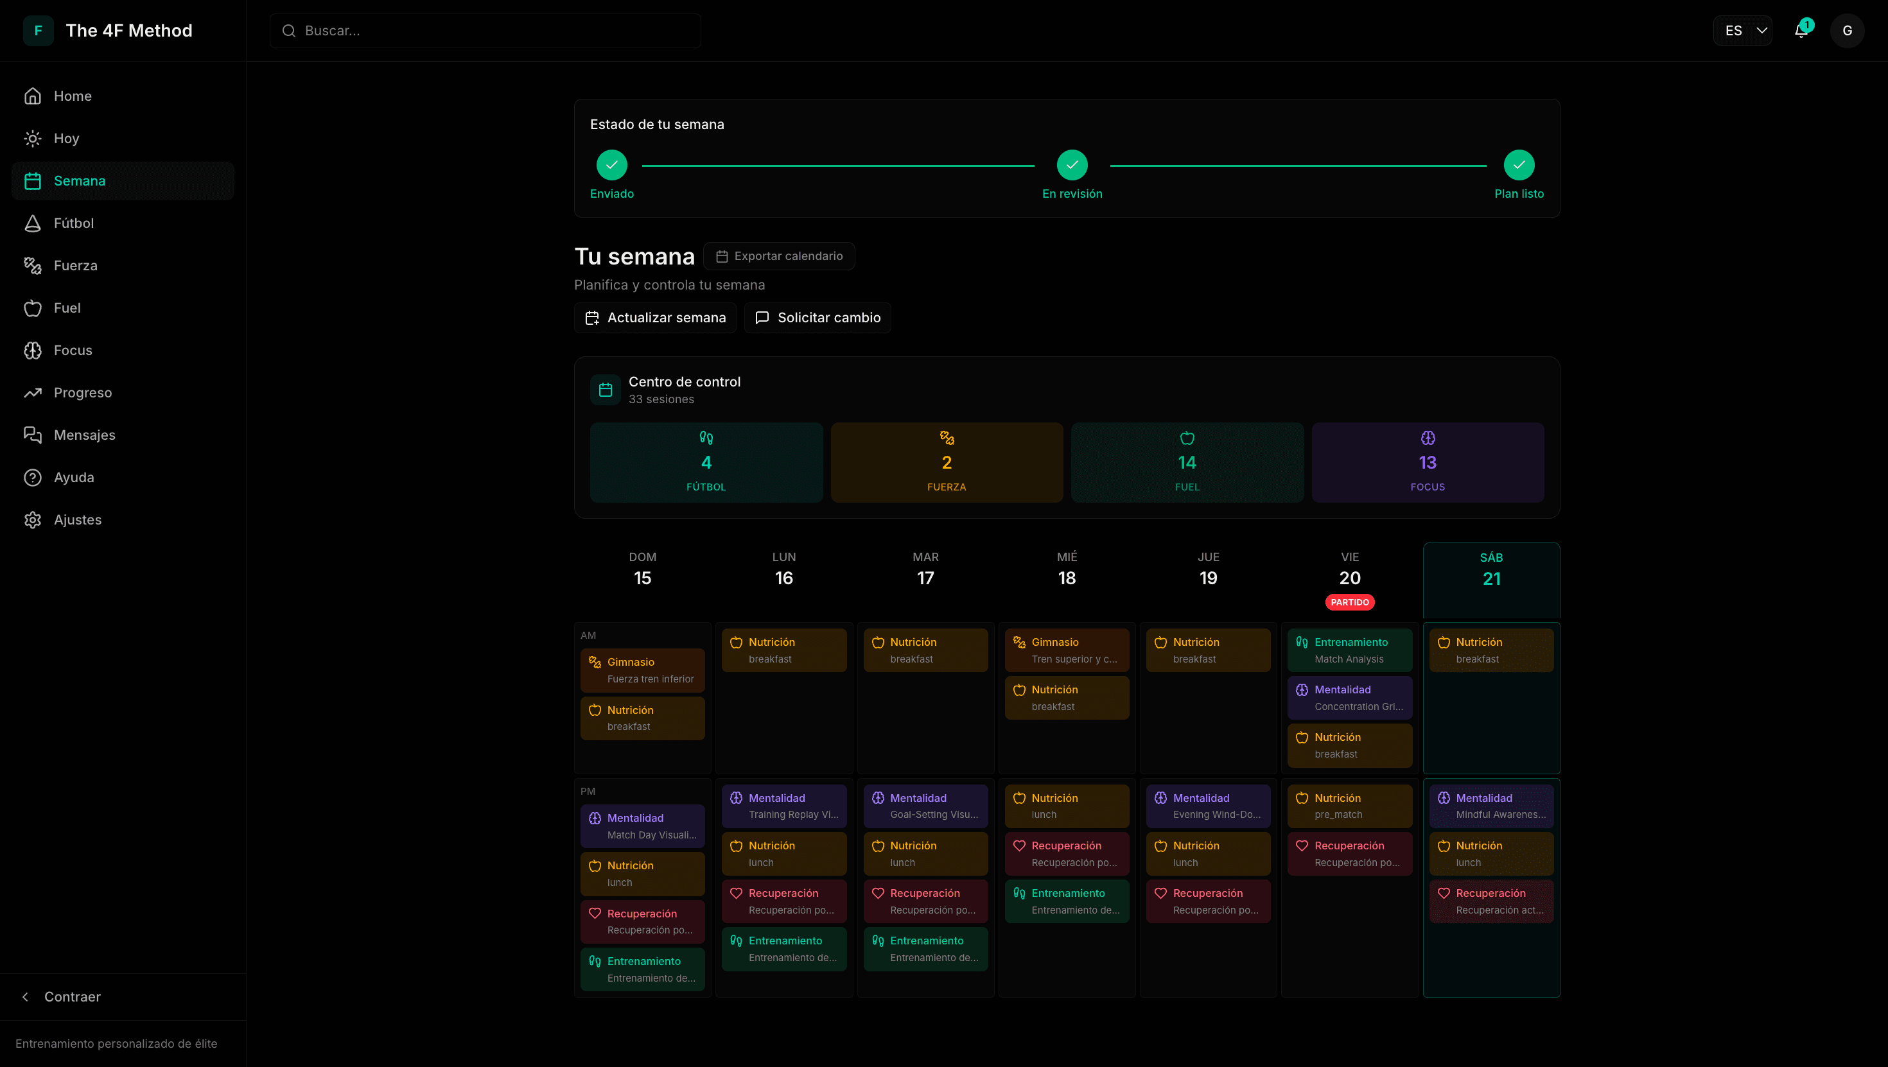Click the Plan listo checkmark circle
1888x1067 pixels.
coord(1519,165)
